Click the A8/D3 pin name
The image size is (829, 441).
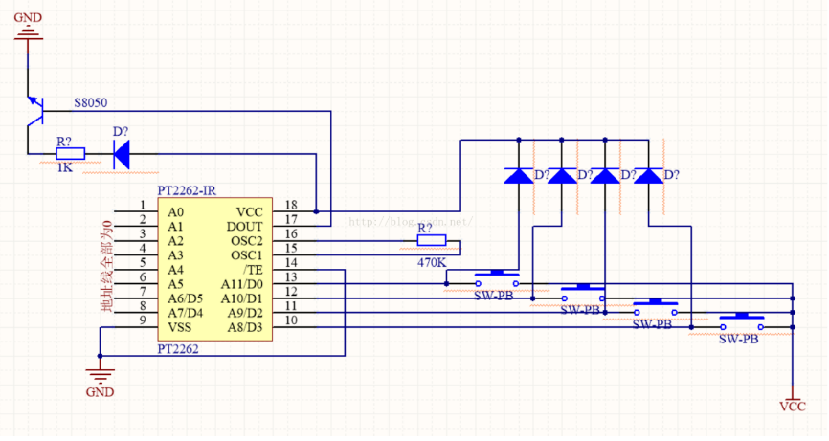(245, 327)
